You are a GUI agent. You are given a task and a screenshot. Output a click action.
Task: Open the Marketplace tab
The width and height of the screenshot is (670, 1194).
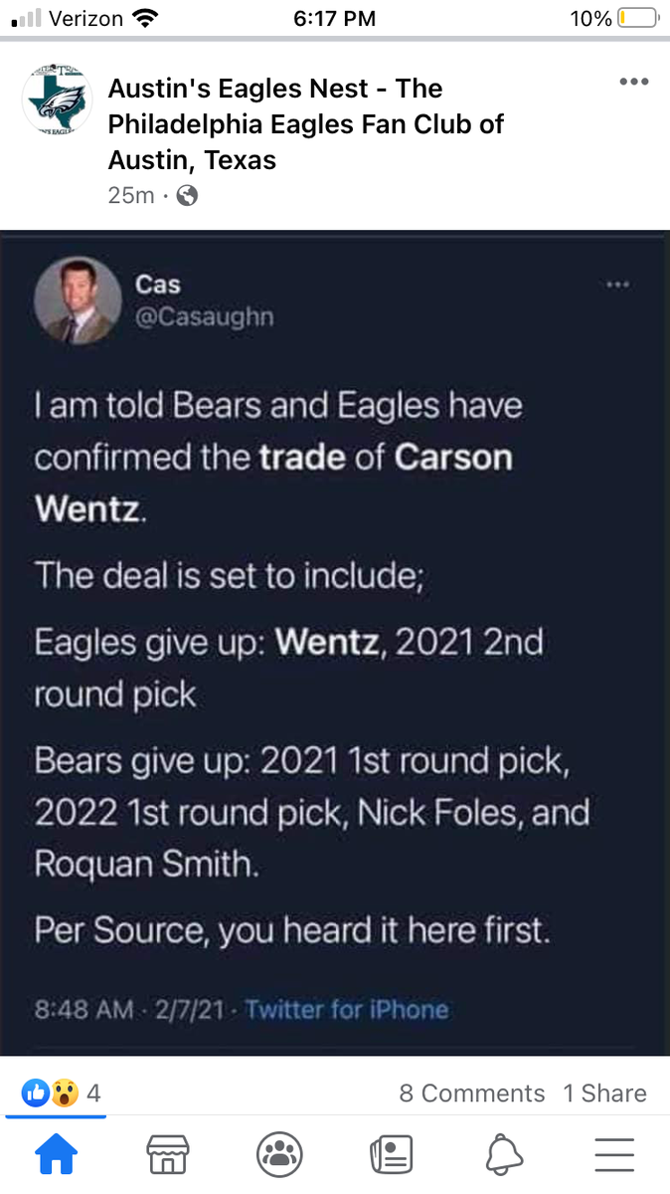[x=167, y=1154]
